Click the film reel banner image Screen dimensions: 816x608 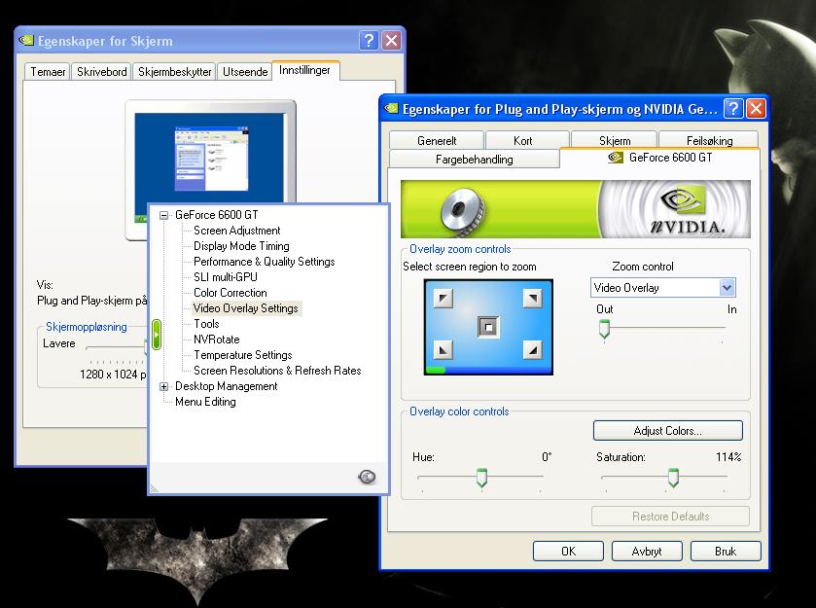coord(462,210)
